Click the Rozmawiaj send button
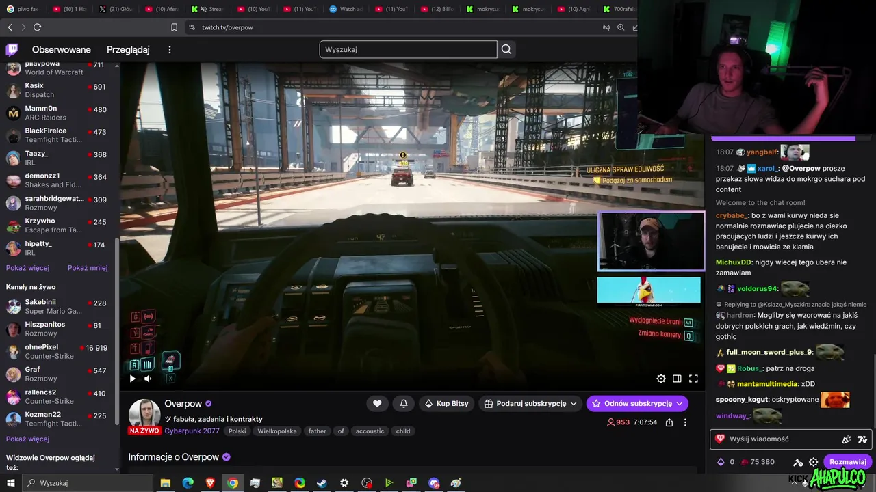The width and height of the screenshot is (876, 492). [847, 462]
